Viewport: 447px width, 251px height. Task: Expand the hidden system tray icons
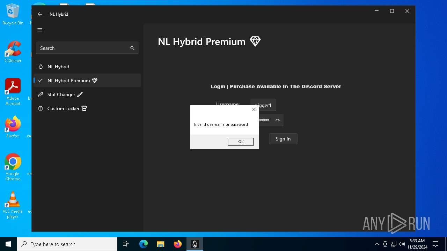[x=376, y=244]
